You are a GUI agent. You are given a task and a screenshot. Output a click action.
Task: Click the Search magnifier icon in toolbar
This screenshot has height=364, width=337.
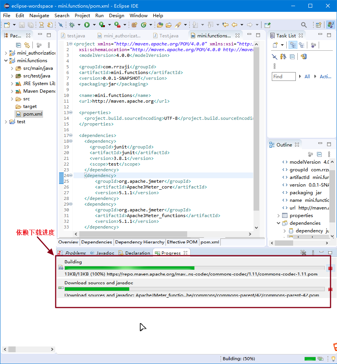pyautogui.click(x=304, y=25)
